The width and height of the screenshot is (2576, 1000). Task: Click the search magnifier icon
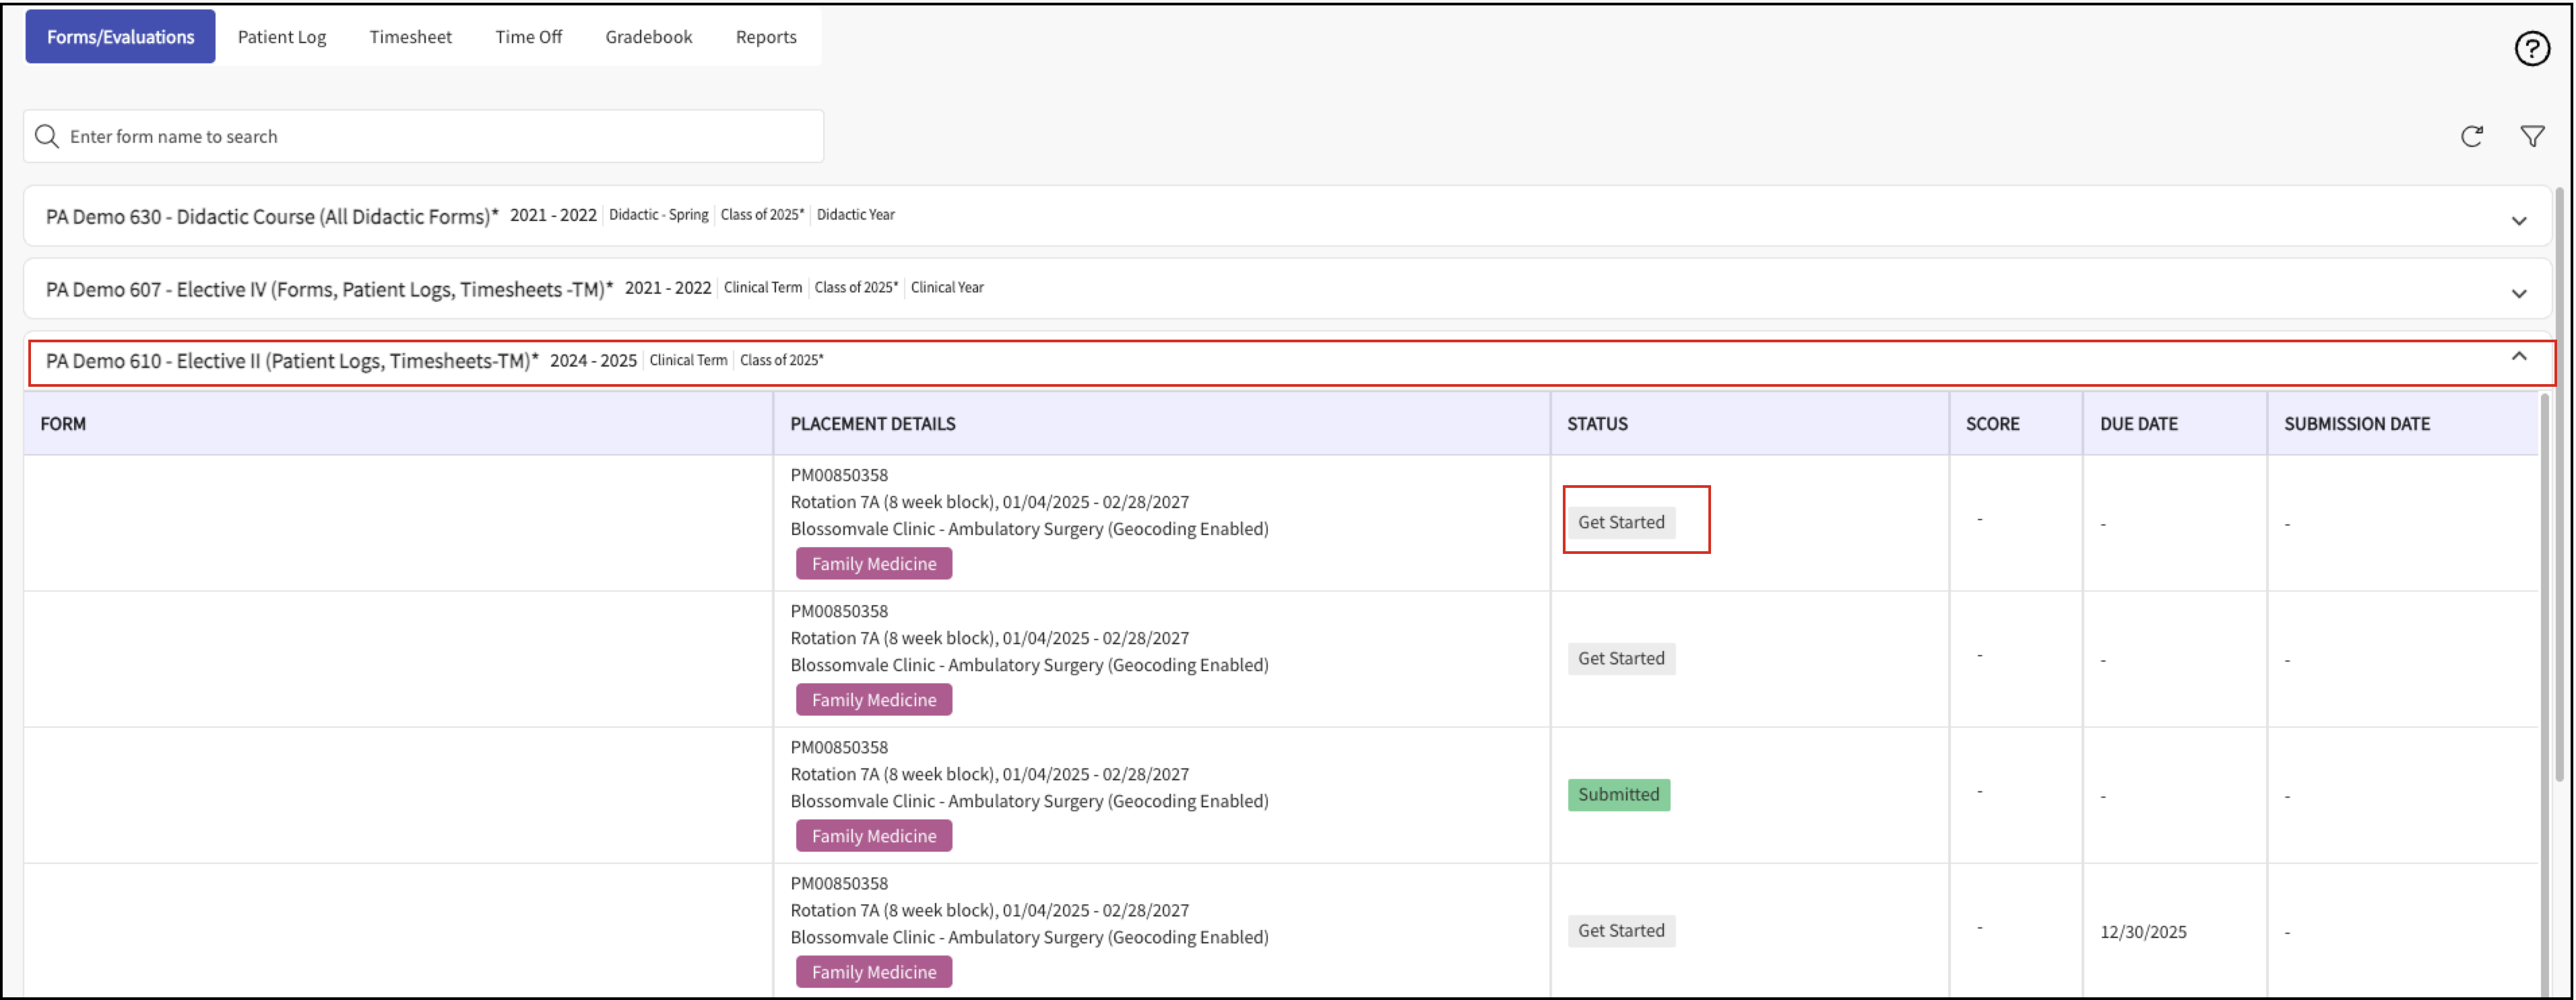(47, 136)
